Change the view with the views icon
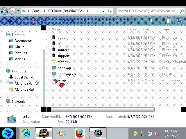 tap(151, 21)
